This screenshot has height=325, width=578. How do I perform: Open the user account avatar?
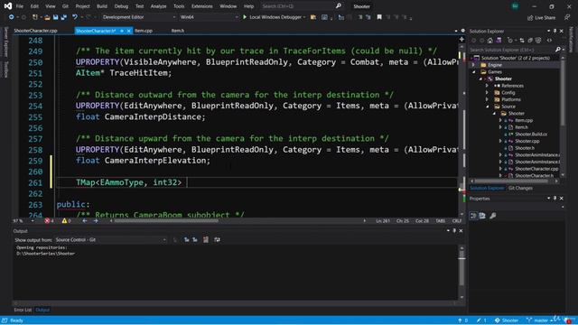click(x=515, y=6)
